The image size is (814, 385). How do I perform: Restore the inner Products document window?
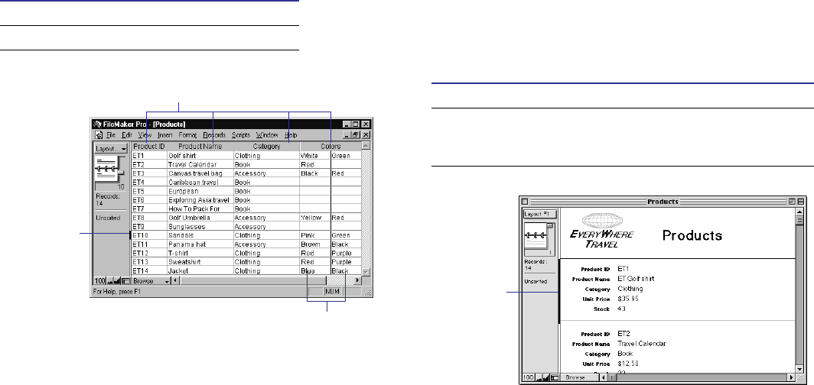tap(357, 134)
